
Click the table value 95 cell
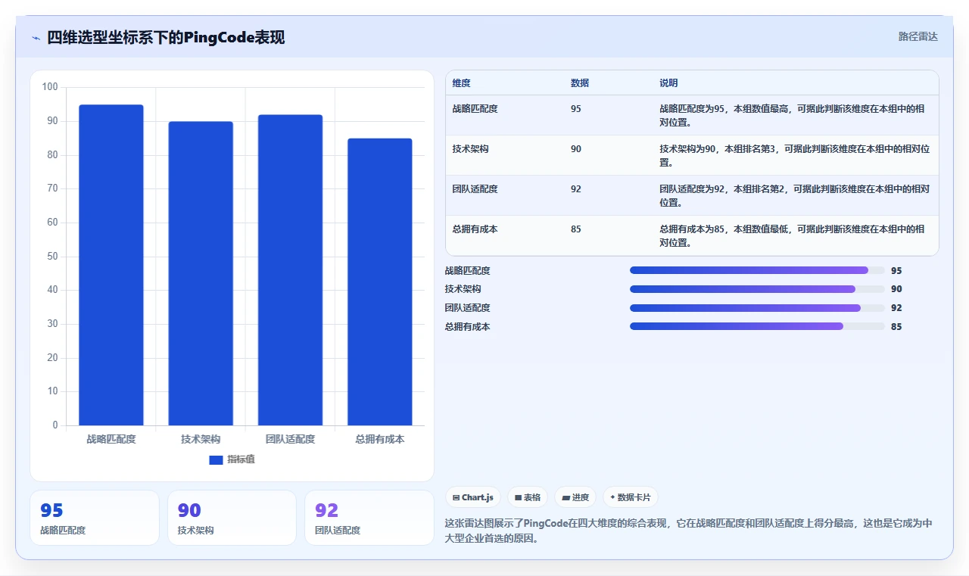tap(576, 109)
